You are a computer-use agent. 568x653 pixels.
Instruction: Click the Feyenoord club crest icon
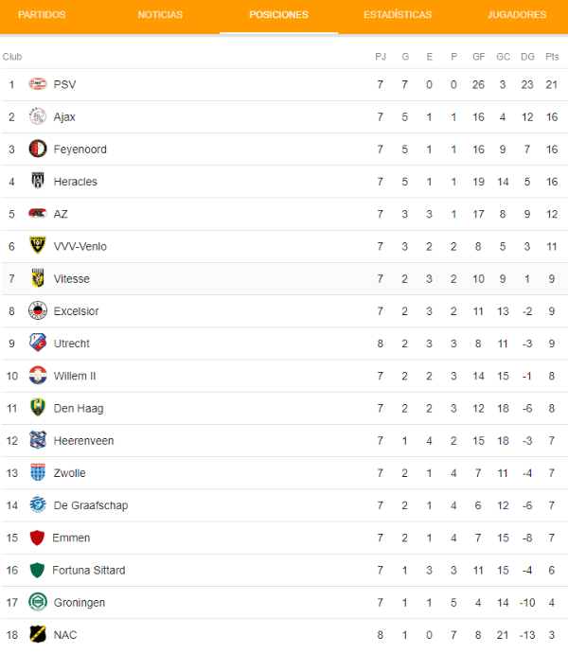point(38,150)
